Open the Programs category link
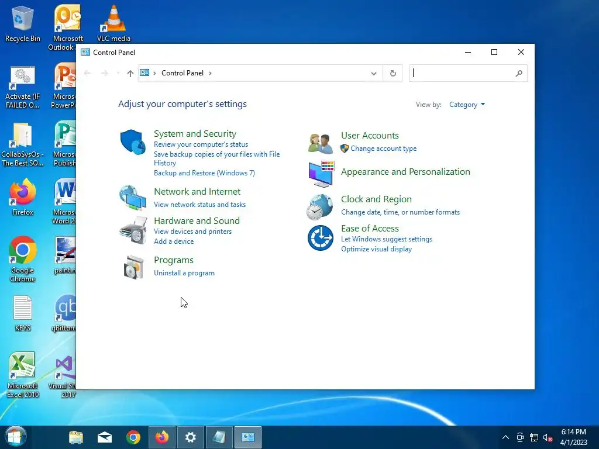599x449 pixels. tap(173, 260)
